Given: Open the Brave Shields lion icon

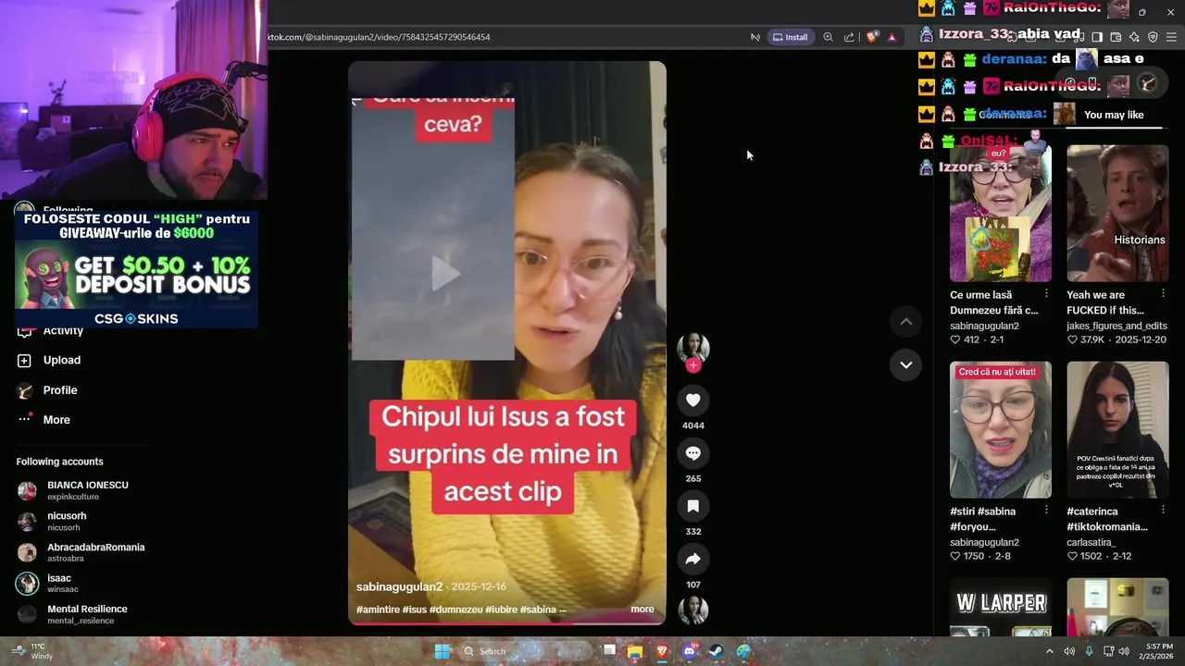Looking at the screenshot, I should [872, 37].
